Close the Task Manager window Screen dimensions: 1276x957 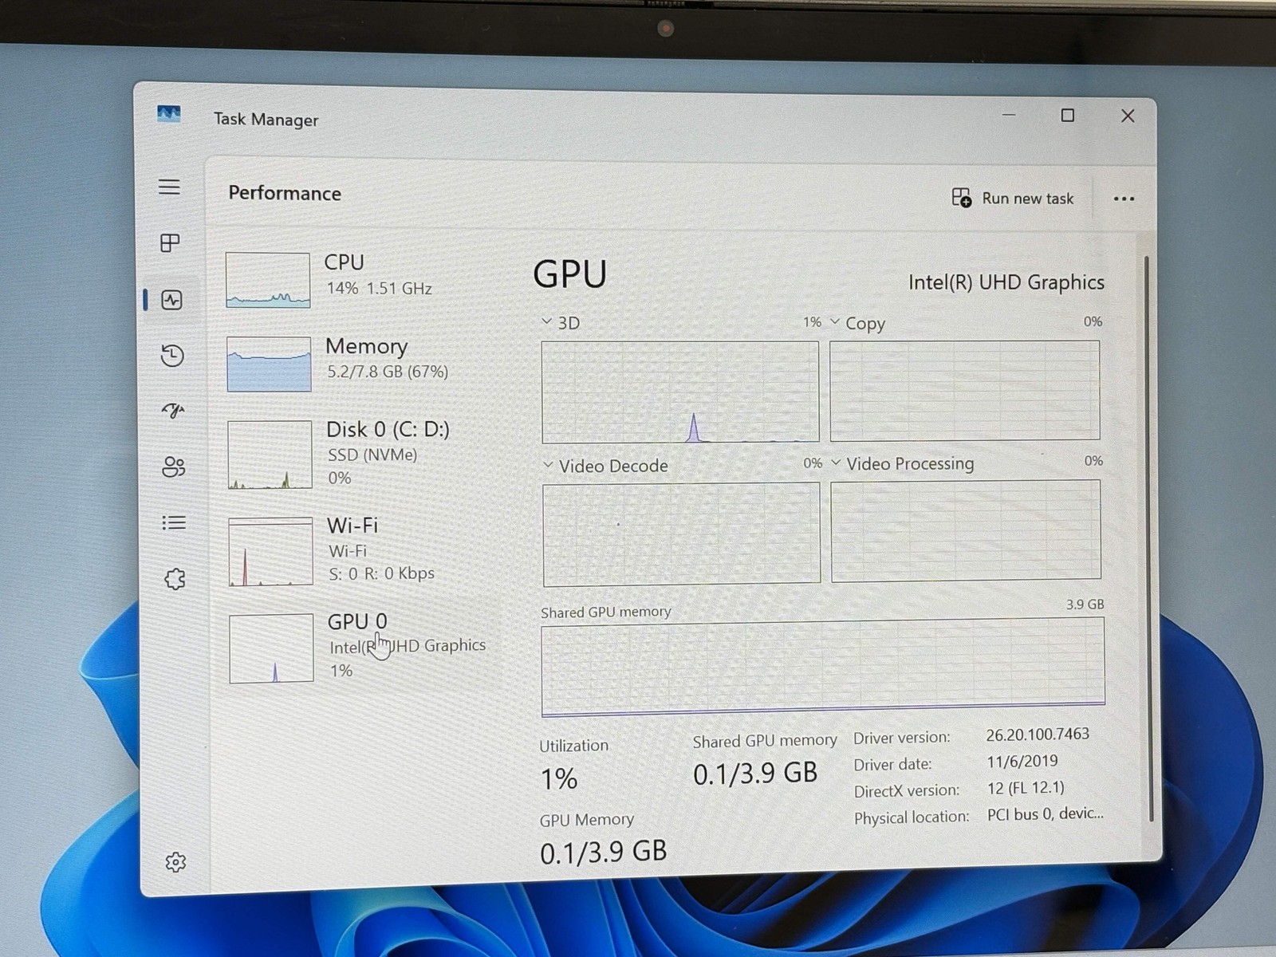1128,116
